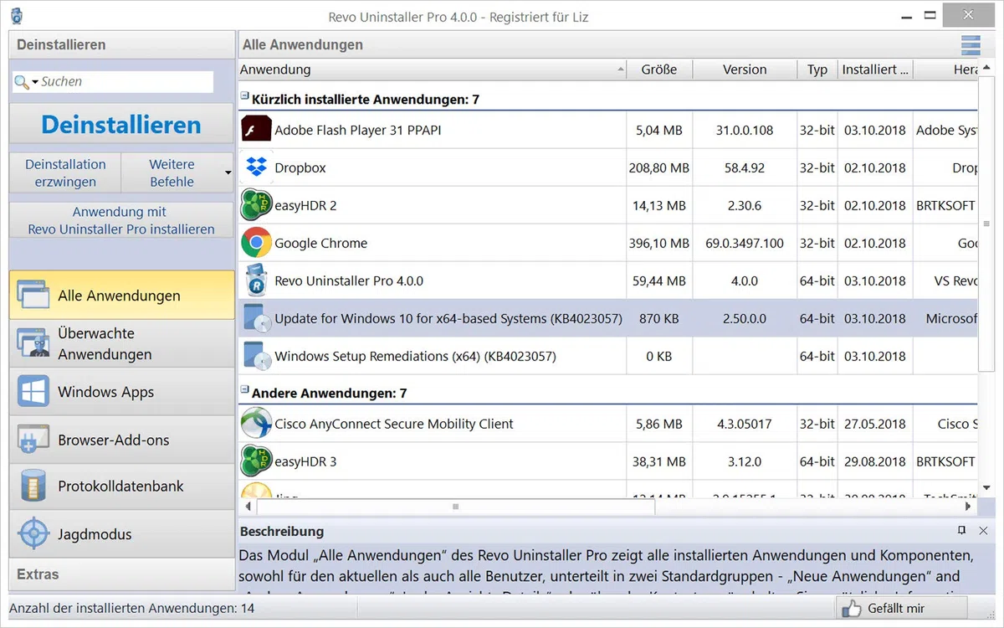Expand the Extras section
The image size is (1004, 628).
tap(121, 574)
